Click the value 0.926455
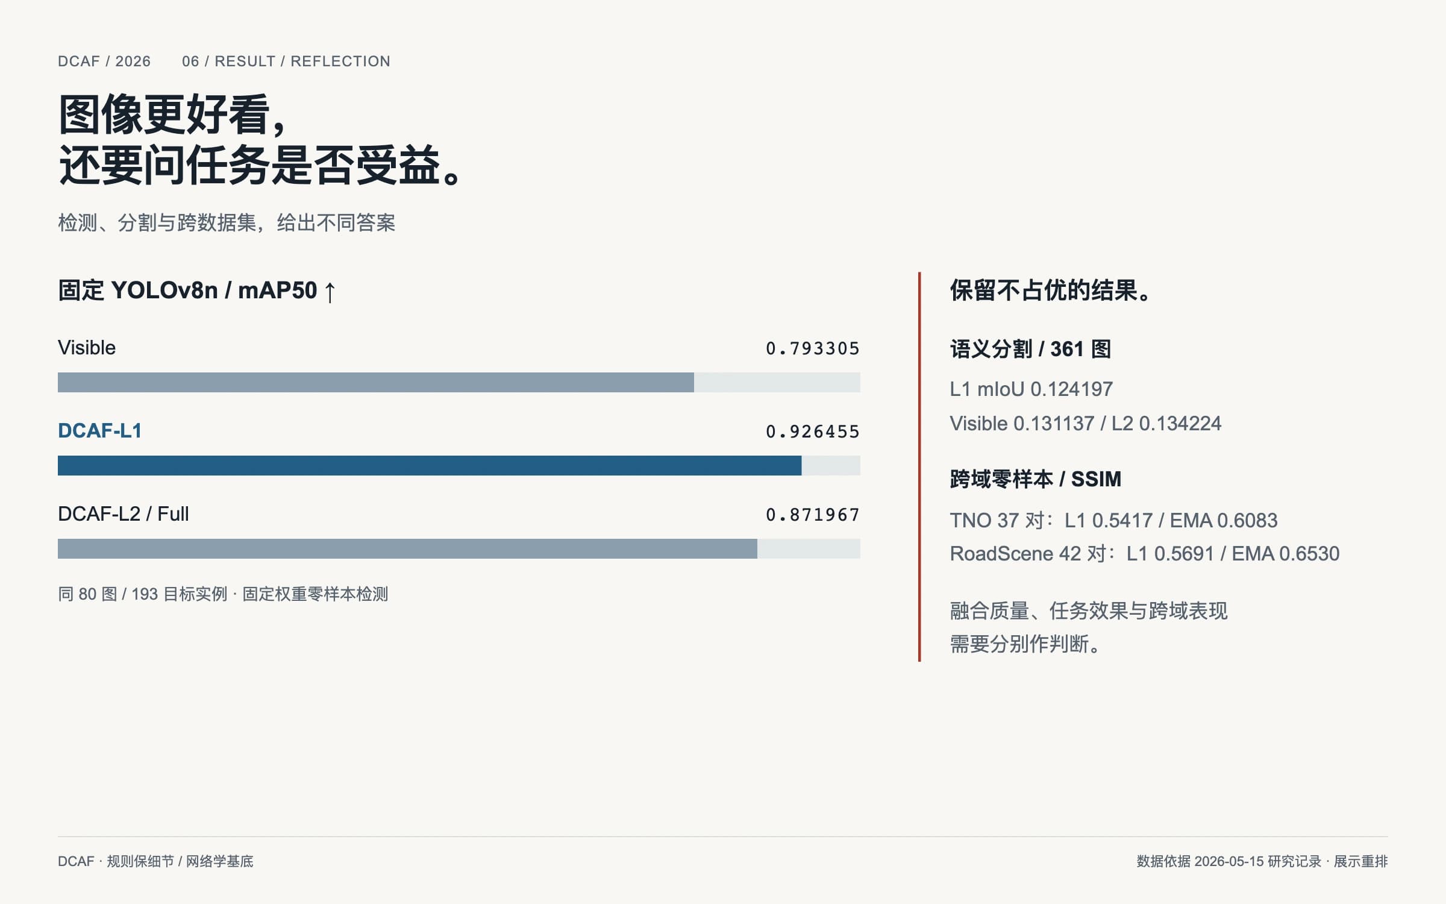The height and width of the screenshot is (904, 1446). (x=813, y=432)
